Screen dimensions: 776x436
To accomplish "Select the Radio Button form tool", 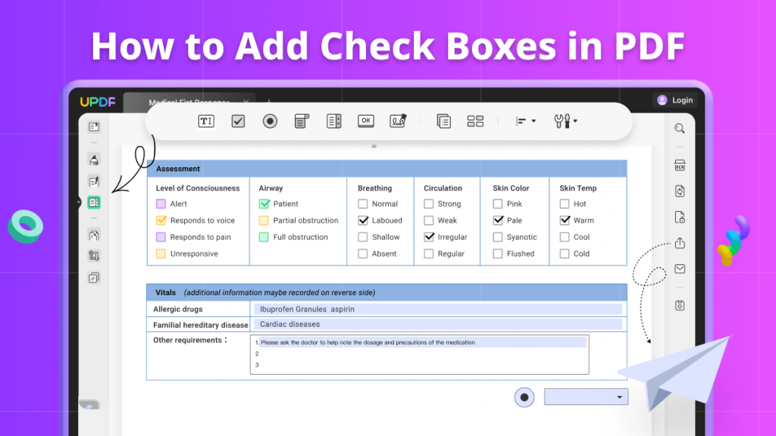I will click(270, 121).
